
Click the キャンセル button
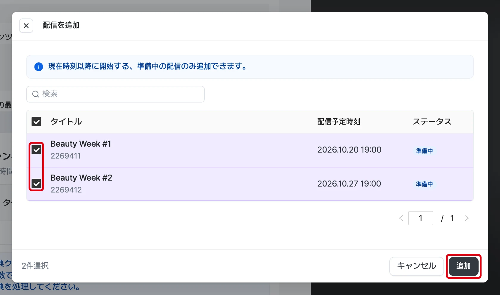(417, 266)
